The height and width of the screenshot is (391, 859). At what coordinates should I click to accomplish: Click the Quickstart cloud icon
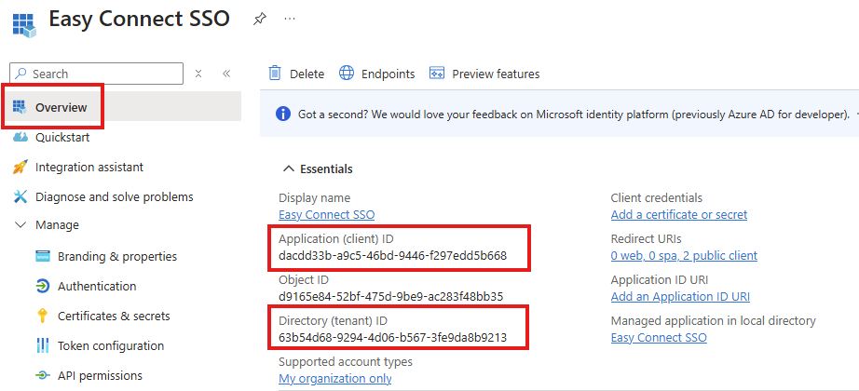[x=20, y=137]
